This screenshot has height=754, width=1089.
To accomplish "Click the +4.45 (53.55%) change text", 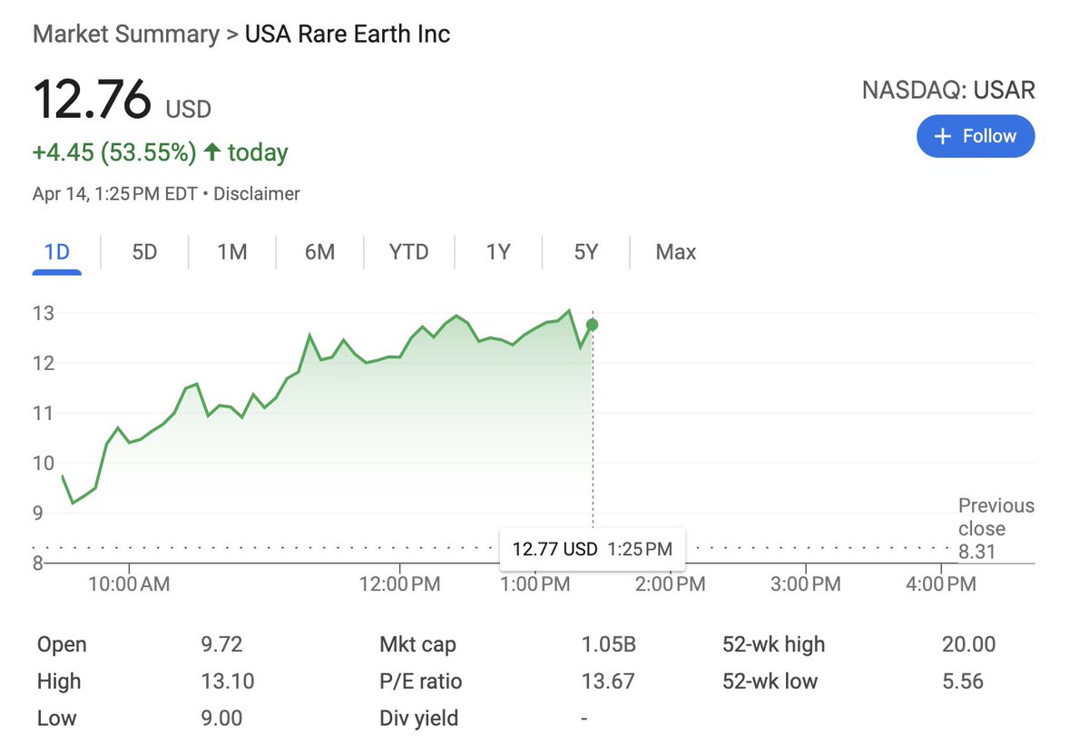I will coord(114,152).
